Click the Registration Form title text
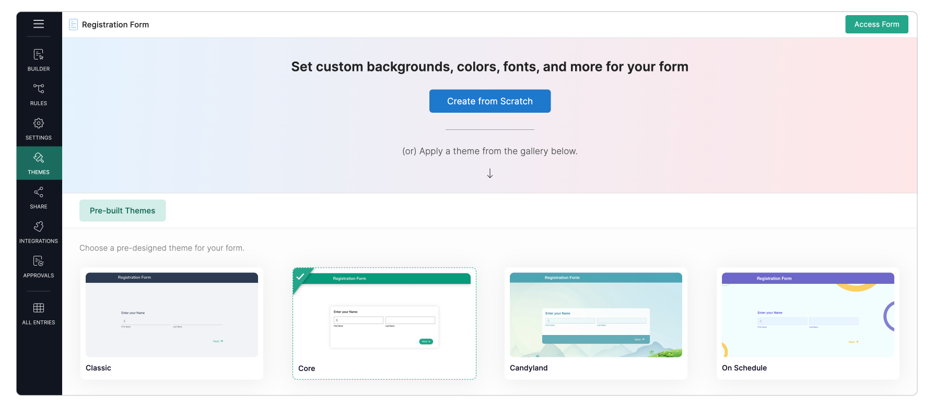Screen dimensions: 934x407 115,25
